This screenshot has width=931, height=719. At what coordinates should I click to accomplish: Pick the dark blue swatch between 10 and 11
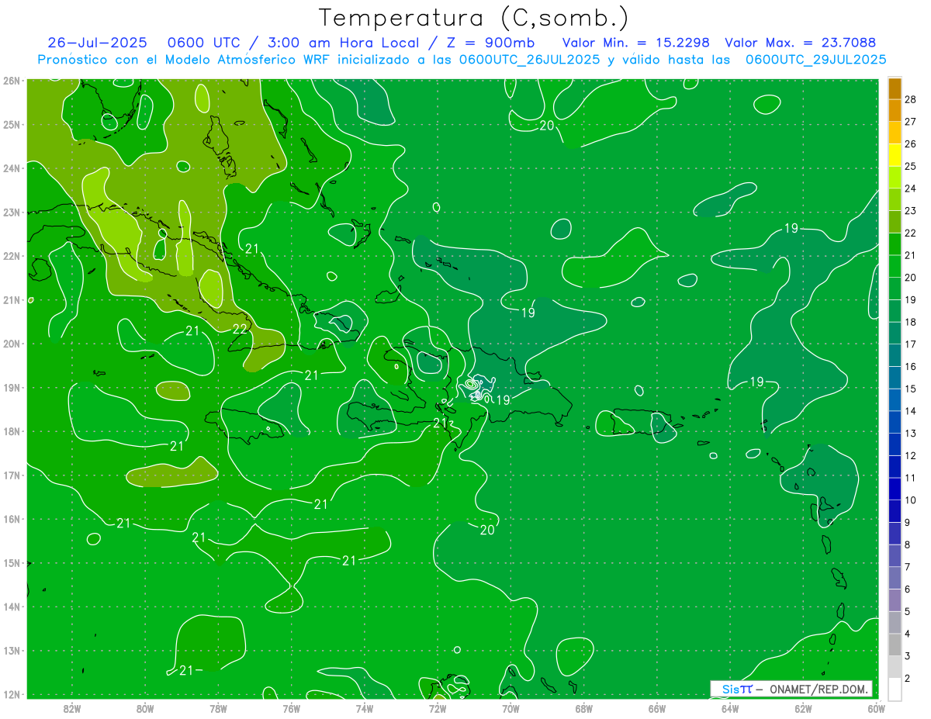point(895,489)
